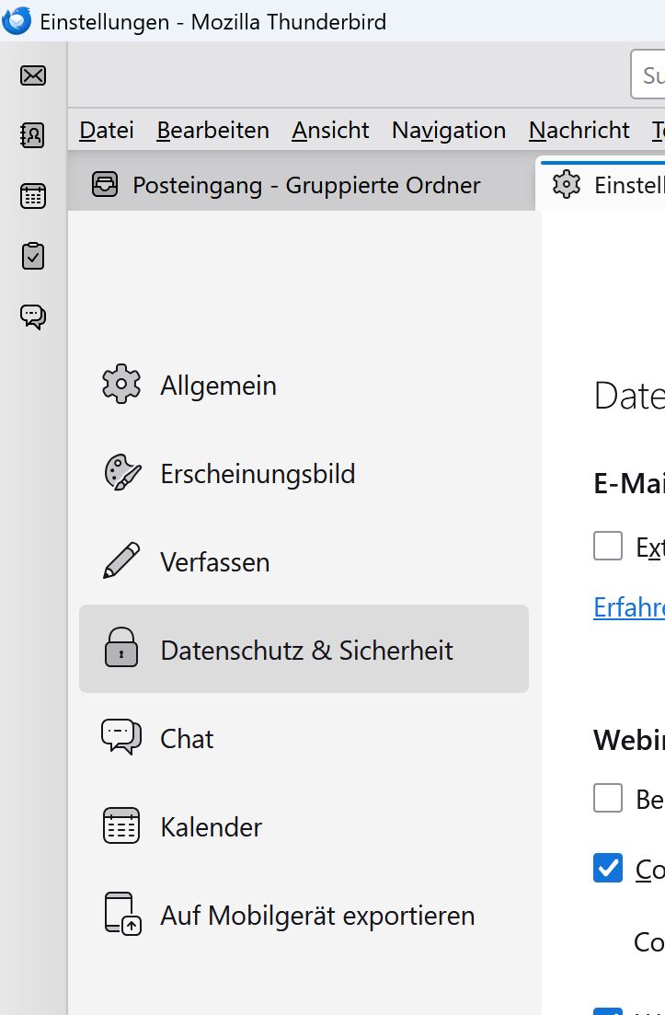Open the Datei menu
665x1015 pixels.
coord(107,131)
